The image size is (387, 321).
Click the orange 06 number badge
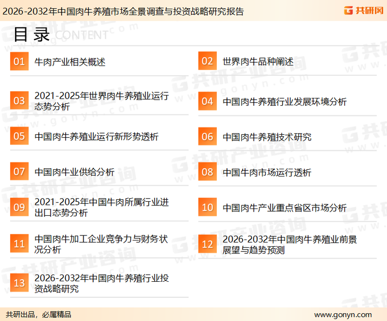(x=207, y=136)
